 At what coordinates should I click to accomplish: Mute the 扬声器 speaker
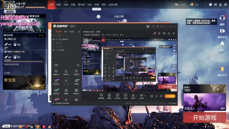(141, 96)
